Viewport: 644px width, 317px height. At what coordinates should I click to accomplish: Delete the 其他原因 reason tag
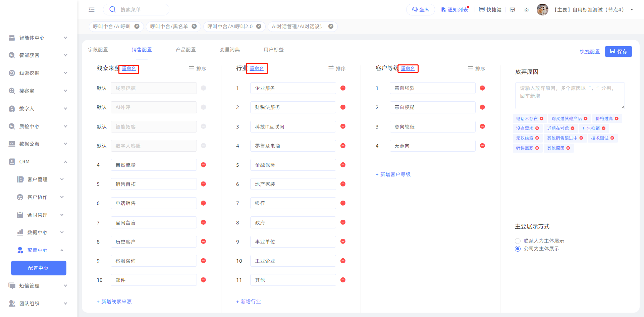(568, 148)
